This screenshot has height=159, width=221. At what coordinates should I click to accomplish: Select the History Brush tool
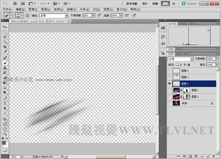tap(5, 73)
